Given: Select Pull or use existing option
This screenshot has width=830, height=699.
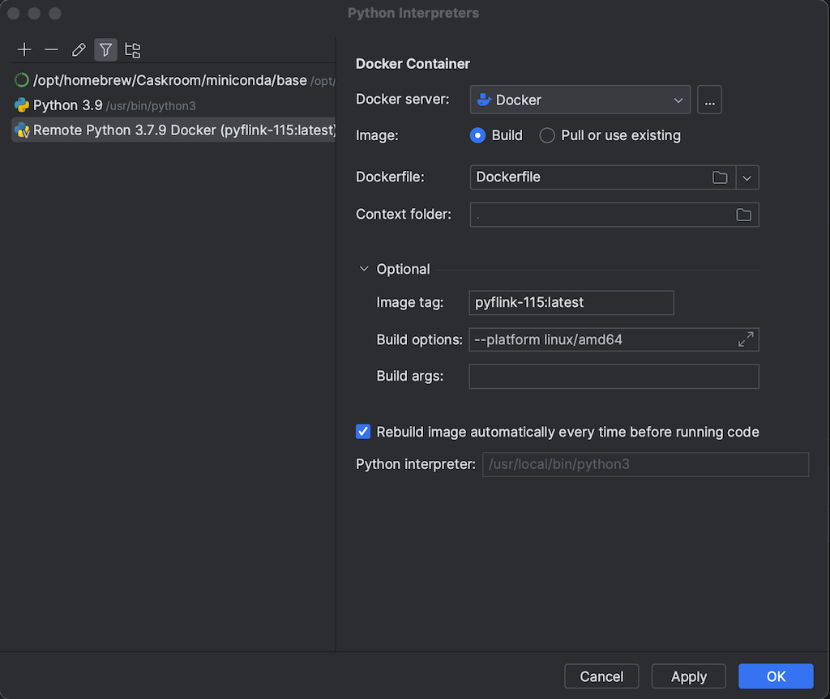Looking at the screenshot, I should tap(547, 135).
